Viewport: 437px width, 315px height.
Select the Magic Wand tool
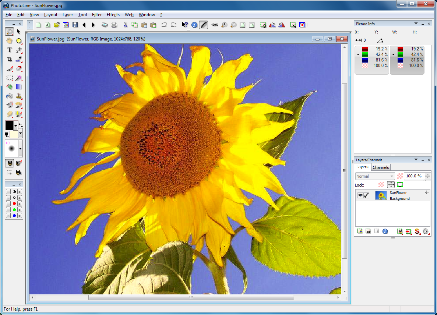19,77
